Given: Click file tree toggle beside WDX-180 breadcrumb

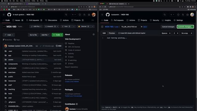Looking at the screenshot, I should (x=102, y=27).
